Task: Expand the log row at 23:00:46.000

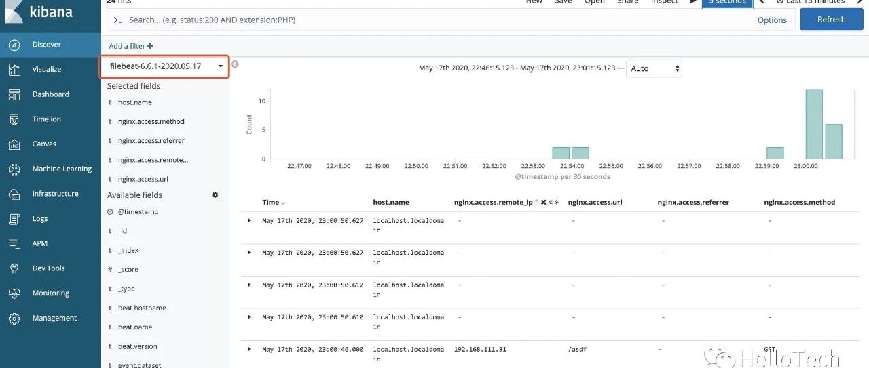Action: pyautogui.click(x=249, y=350)
